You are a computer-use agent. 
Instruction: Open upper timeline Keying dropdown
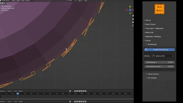(10, 91)
